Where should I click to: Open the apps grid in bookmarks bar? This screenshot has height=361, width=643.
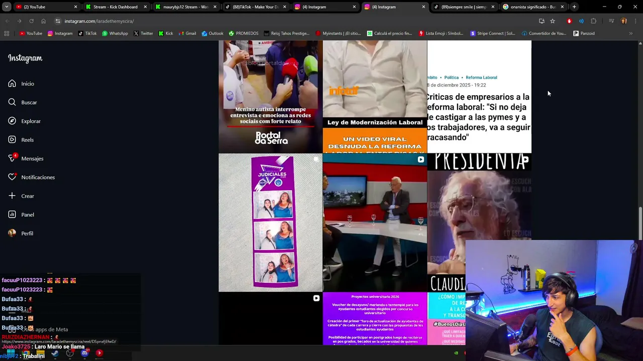coord(7,34)
